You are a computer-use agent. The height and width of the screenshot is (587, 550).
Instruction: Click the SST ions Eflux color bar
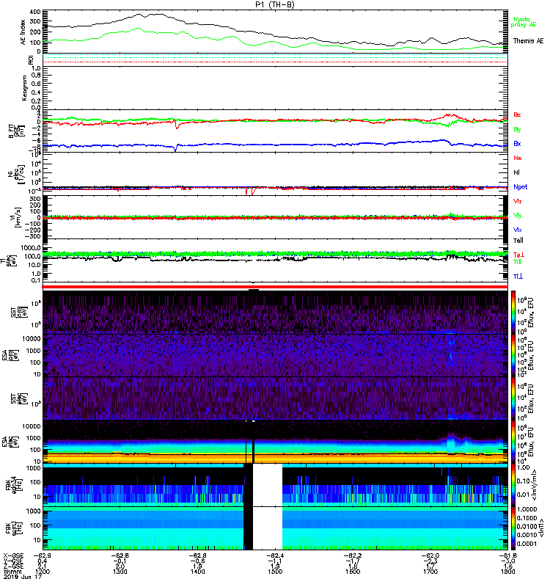point(513,312)
